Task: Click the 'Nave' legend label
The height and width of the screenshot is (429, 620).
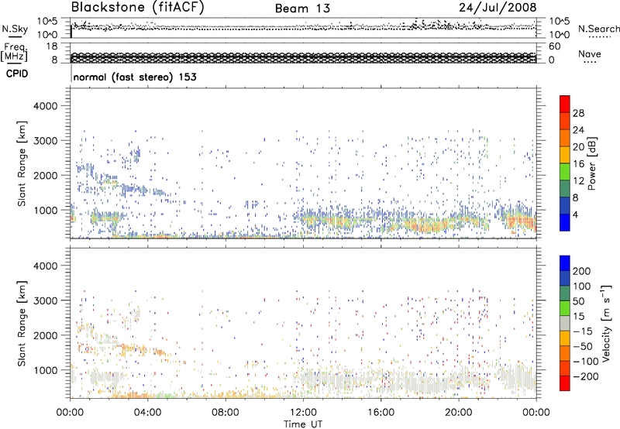Action: [x=590, y=53]
